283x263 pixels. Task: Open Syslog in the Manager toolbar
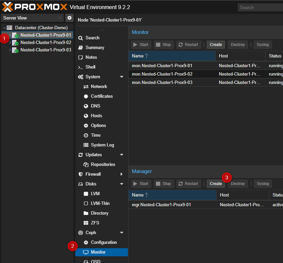click(x=263, y=184)
